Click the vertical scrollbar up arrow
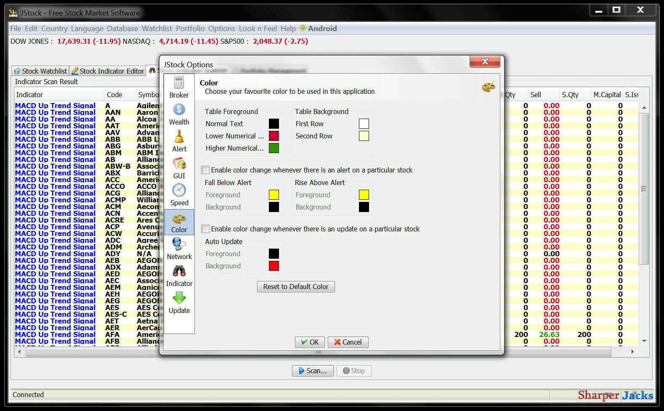 coord(644,109)
